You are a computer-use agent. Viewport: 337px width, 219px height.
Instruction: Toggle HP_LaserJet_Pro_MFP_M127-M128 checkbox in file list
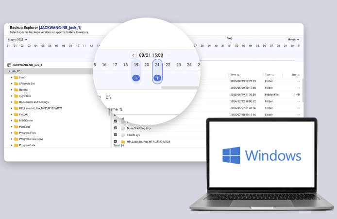coord(116,141)
